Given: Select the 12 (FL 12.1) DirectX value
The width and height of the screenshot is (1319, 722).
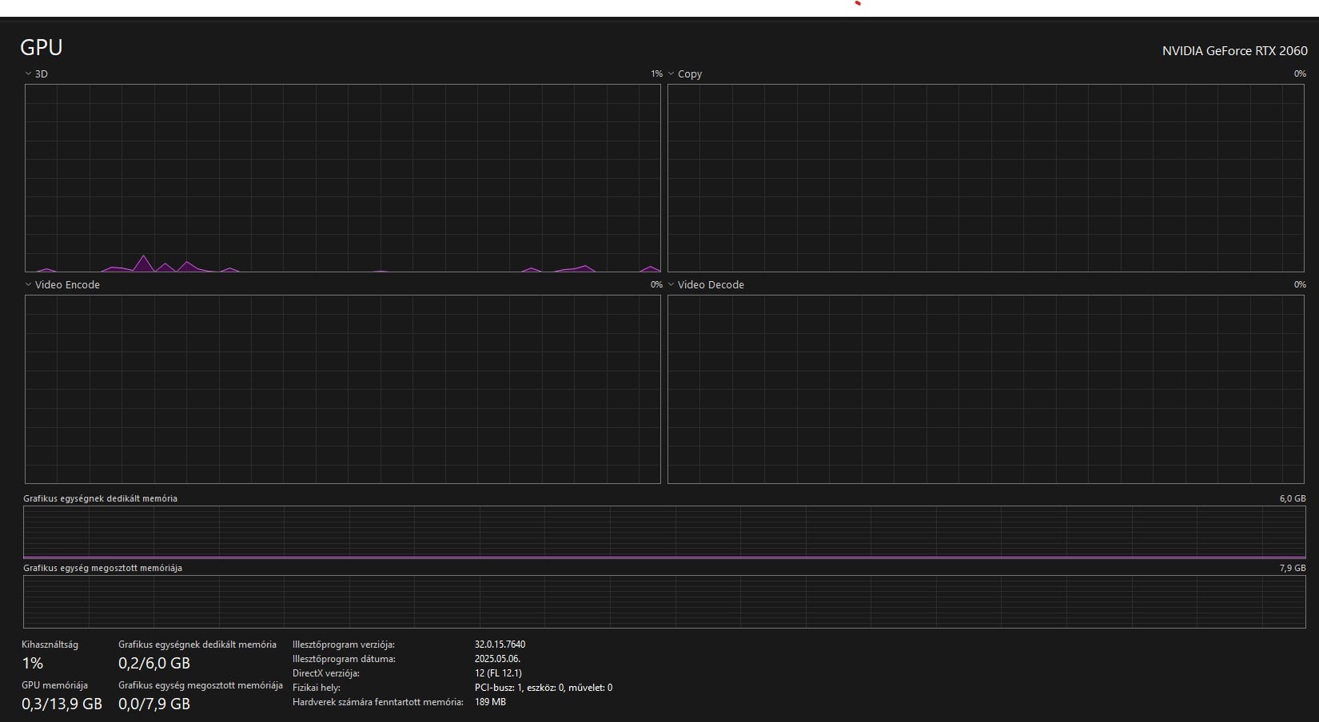Looking at the screenshot, I should (x=498, y=673).
